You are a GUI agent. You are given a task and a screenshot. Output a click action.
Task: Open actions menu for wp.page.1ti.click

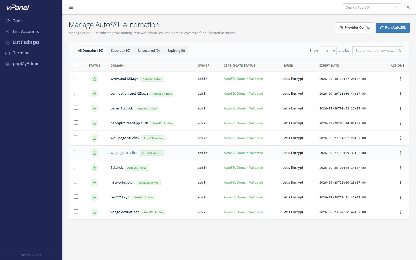point(400,153)
